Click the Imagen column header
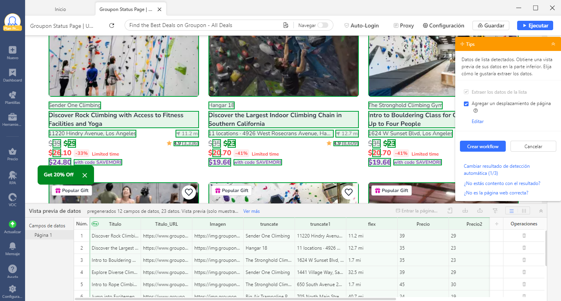Viewport: 561px width, 301px height. coord(218,224)
